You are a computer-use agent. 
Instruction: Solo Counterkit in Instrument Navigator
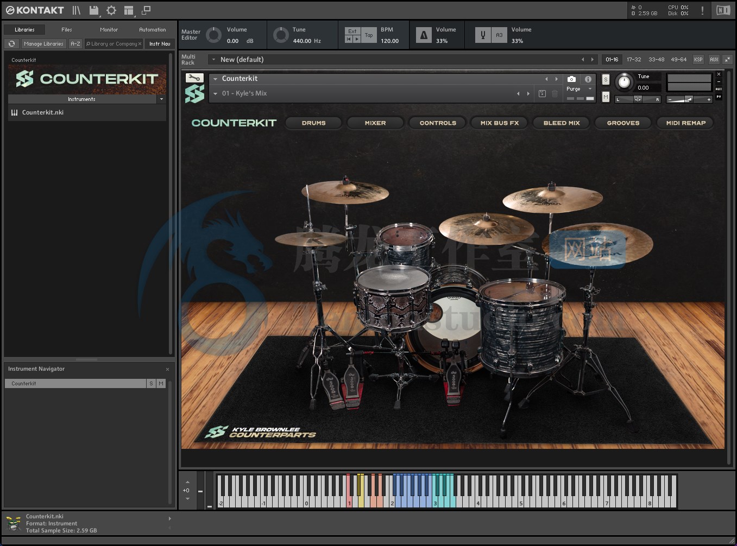[151, 383]
